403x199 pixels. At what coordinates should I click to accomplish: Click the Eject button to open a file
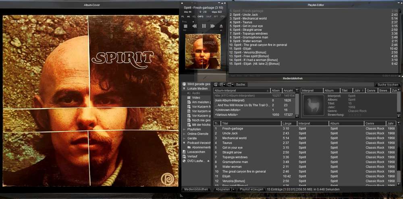pyautogui.click(x=221, y=26)
